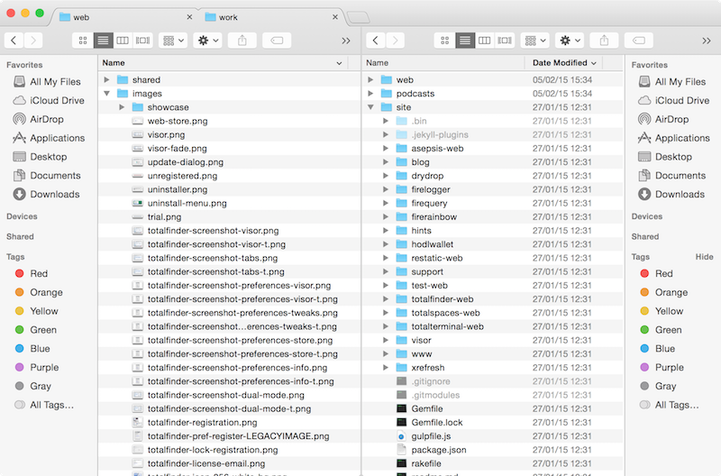Enable Cover Flow view in the left pane
Viewport: 721px width, 476px height.
[143, 41]
